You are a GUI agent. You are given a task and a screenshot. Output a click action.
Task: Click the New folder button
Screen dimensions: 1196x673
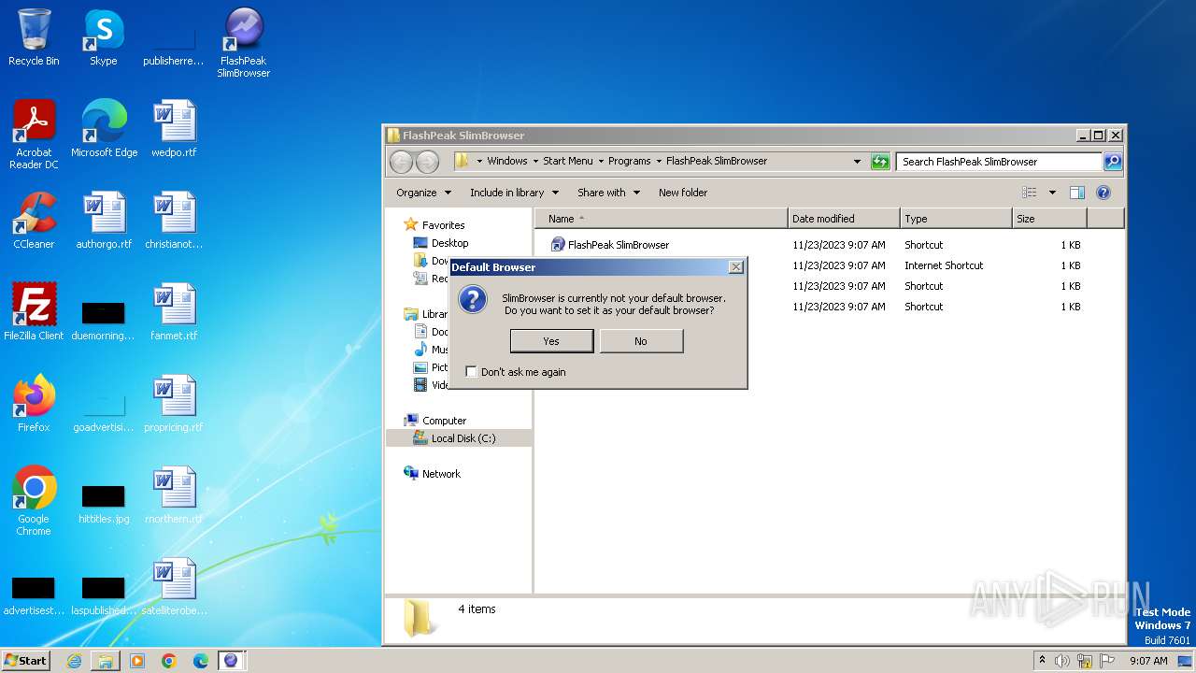[x=683, y=193]
